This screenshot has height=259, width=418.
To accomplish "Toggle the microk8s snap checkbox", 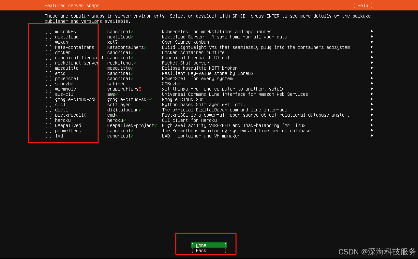I will click(49, 32).
